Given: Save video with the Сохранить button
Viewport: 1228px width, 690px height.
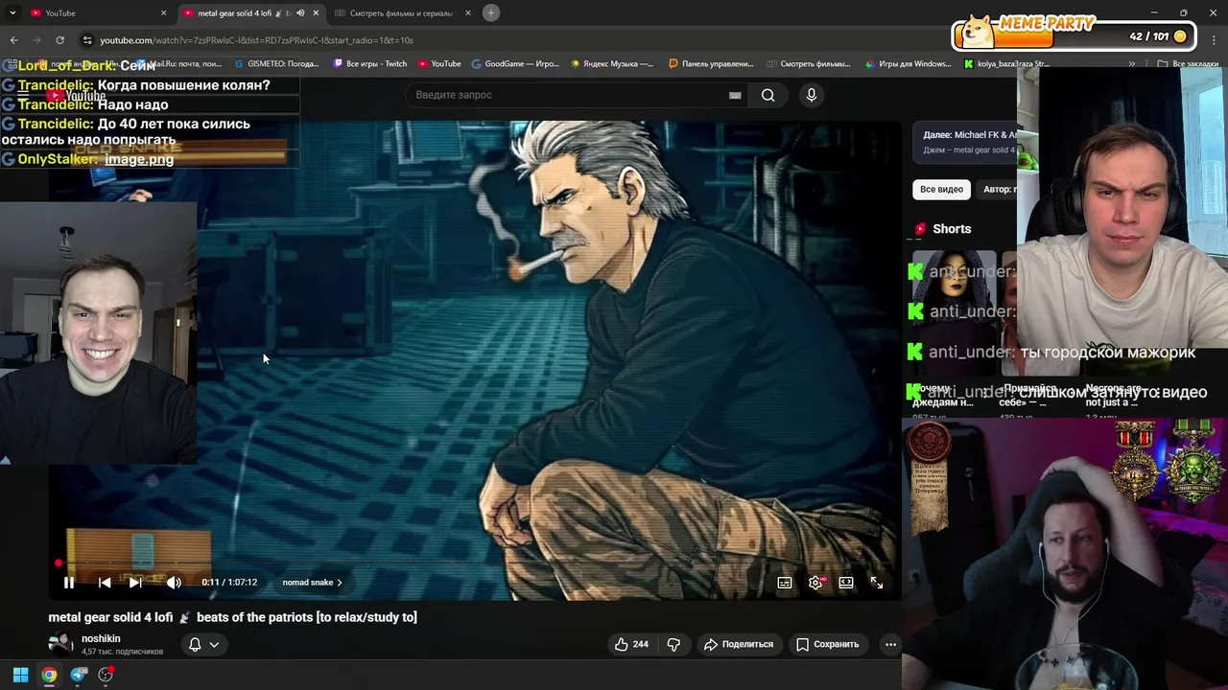Looking at the screenshot, I should [828, 644].
